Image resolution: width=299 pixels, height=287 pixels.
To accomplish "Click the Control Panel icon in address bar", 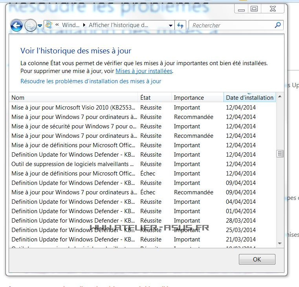I will [49, 25].
